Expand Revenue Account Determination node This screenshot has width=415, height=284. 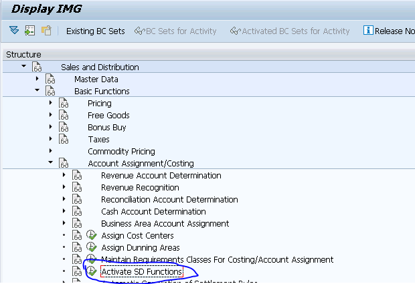click(64, 175)
